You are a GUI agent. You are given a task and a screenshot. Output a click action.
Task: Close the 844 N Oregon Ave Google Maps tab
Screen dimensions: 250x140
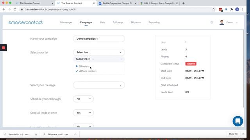177,3
